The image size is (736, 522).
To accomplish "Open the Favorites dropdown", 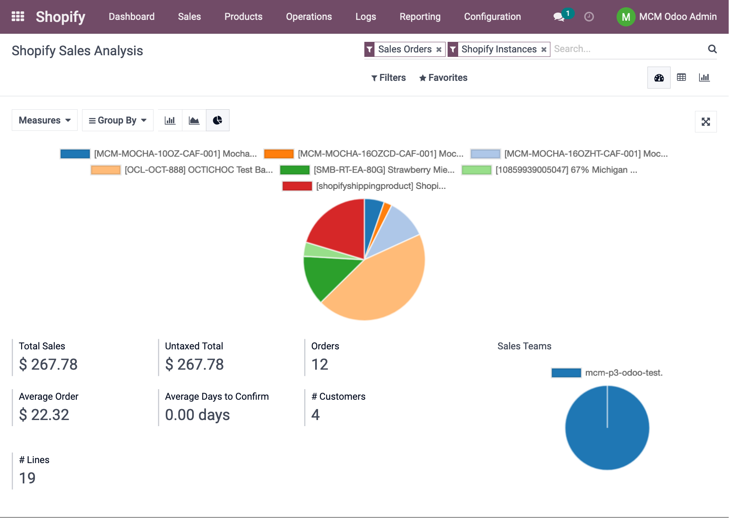I will (x=443, y=78).
